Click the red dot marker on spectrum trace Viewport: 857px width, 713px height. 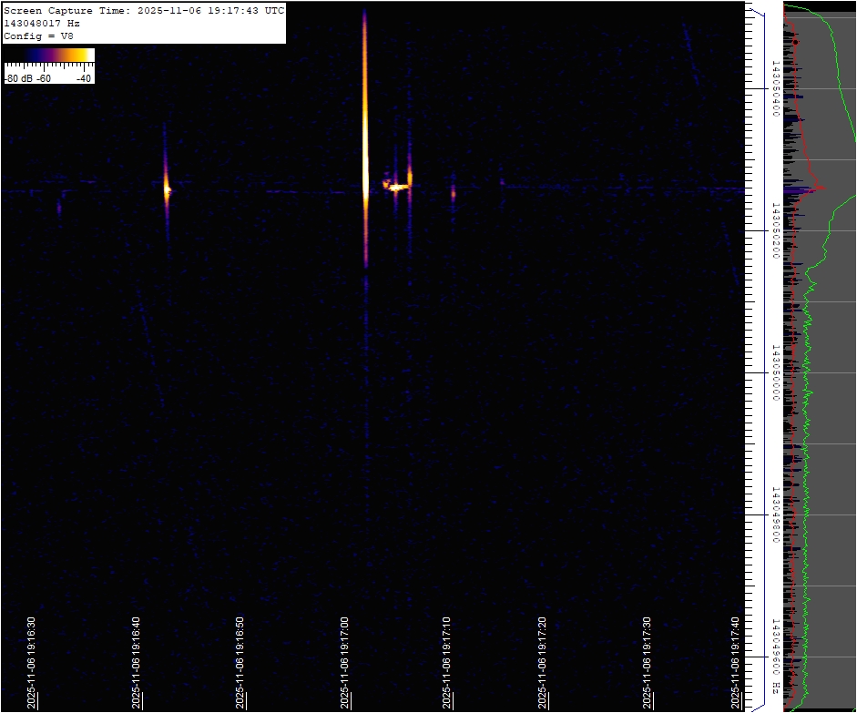[x=795, y=42]
